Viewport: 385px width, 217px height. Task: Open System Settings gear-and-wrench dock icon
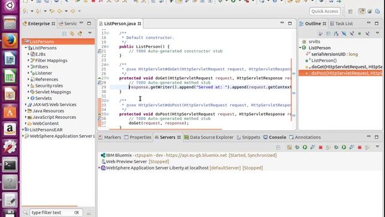point(10,147)
